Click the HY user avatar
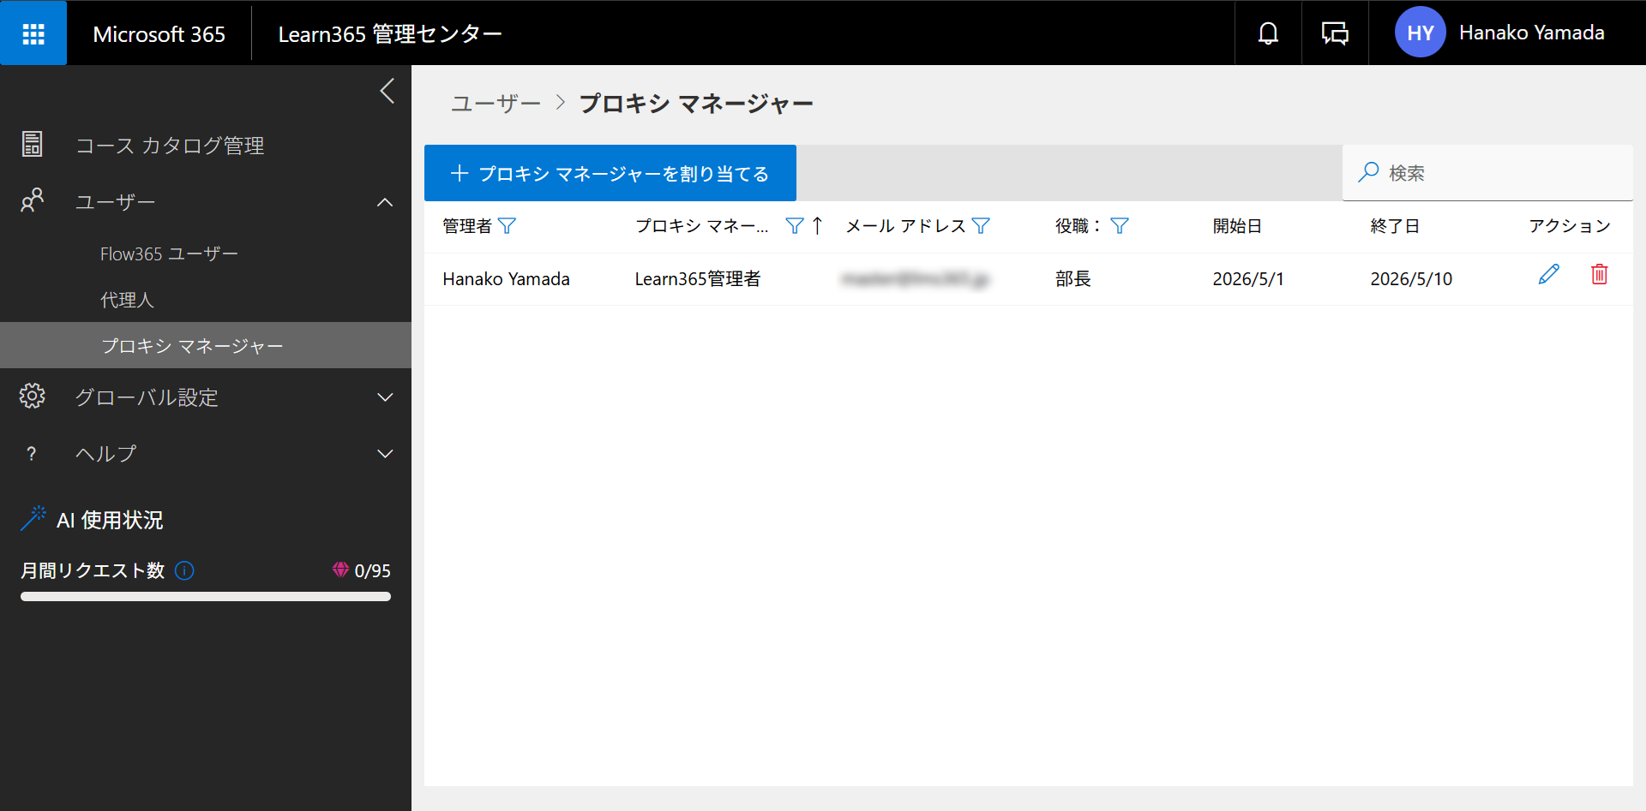Viewport: 1646px width, 811px height. 1420,33
